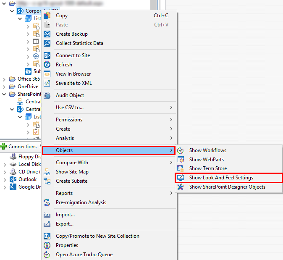This screenshot has width=283, height=260.
Task: Expand the OneDrive folder node
Action: (x=4, y=87)
